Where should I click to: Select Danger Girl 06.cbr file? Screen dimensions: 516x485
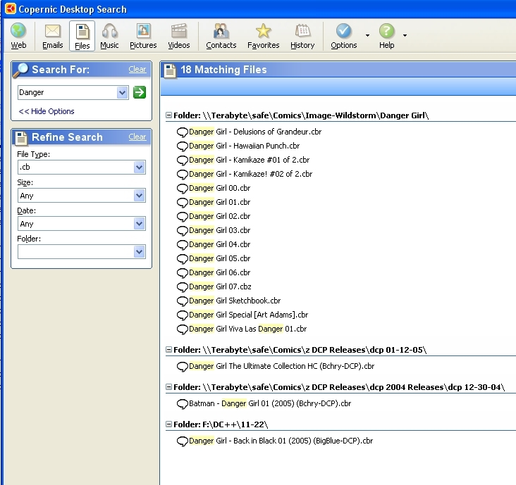point(219,272)
